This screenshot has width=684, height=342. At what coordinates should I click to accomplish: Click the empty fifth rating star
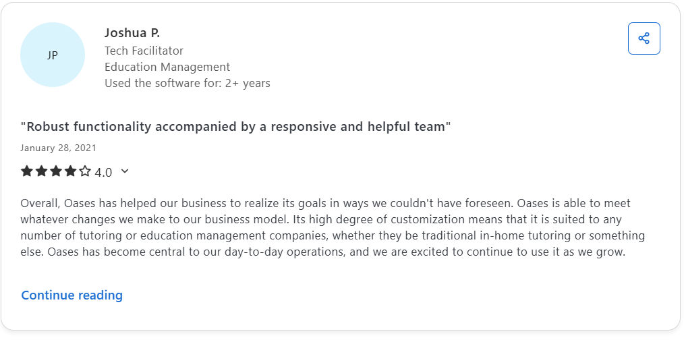pyautogui.click(x=85, y=171)
